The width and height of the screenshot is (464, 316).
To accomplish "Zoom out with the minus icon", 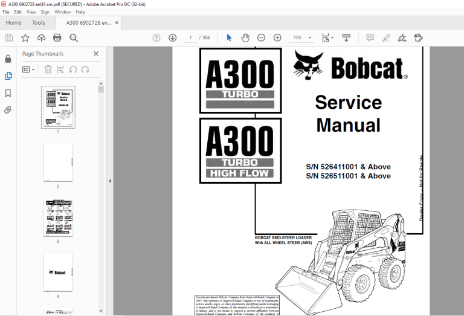I will pos(261,38).
